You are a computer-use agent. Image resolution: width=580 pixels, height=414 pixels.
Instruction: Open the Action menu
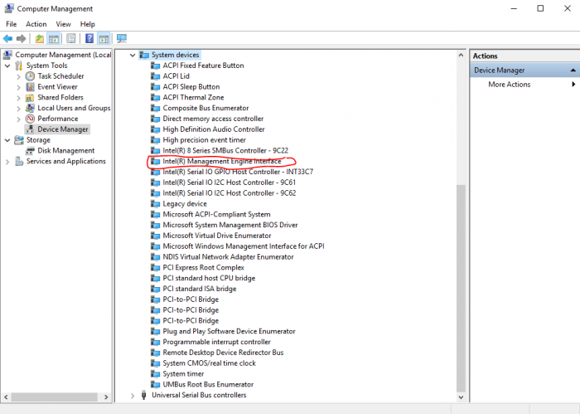(36, 24)
